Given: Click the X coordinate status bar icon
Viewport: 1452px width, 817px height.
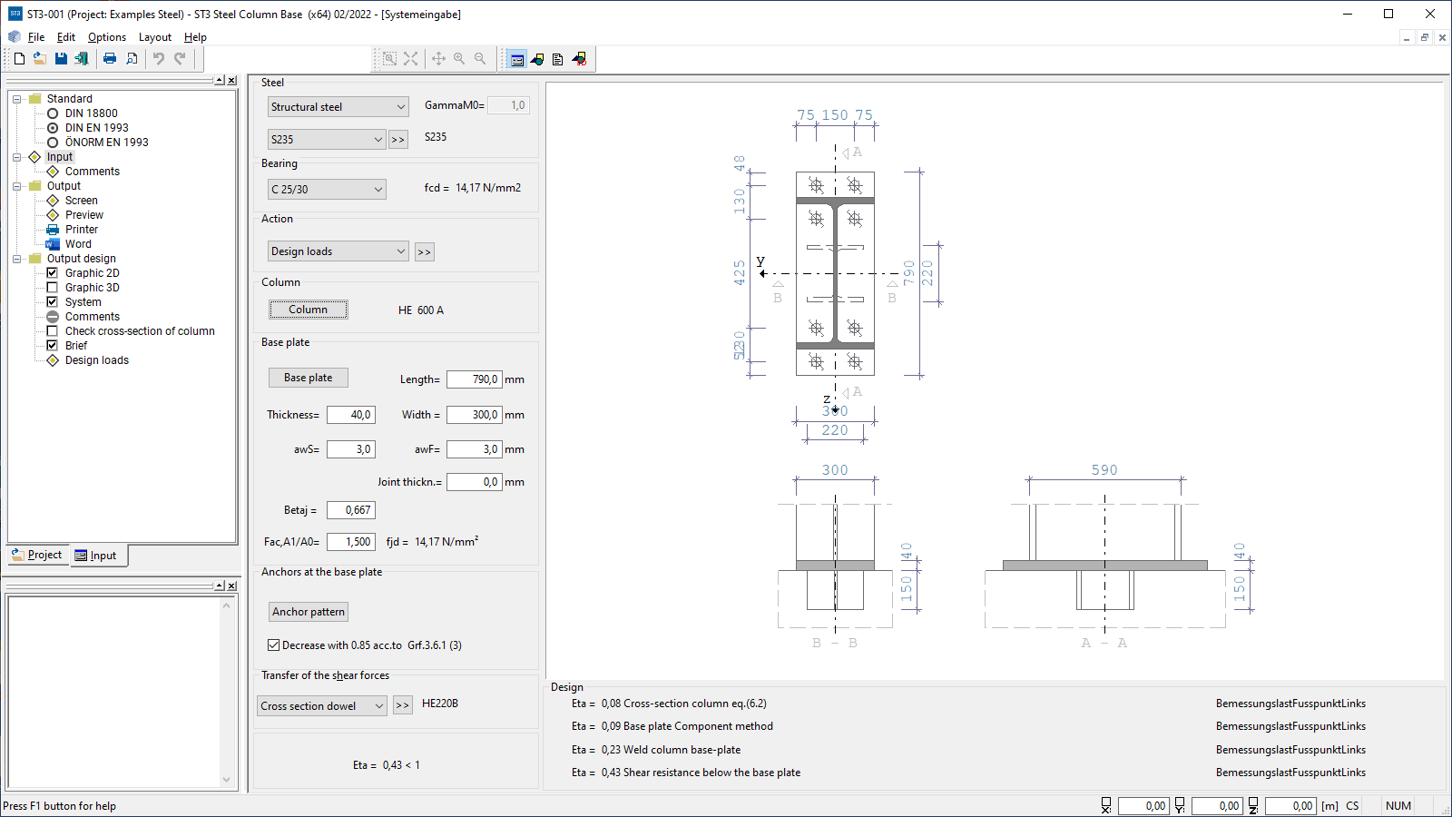Looking at the screenshot, I should 1105,805.
